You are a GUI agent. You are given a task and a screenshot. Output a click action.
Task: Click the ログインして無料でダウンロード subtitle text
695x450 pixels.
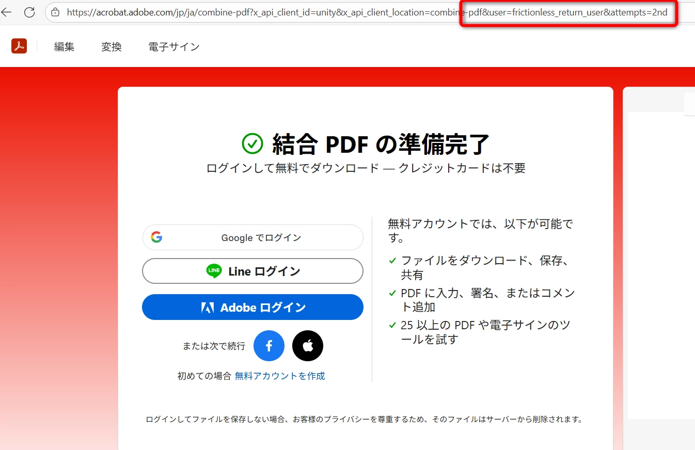click(366, 168)
